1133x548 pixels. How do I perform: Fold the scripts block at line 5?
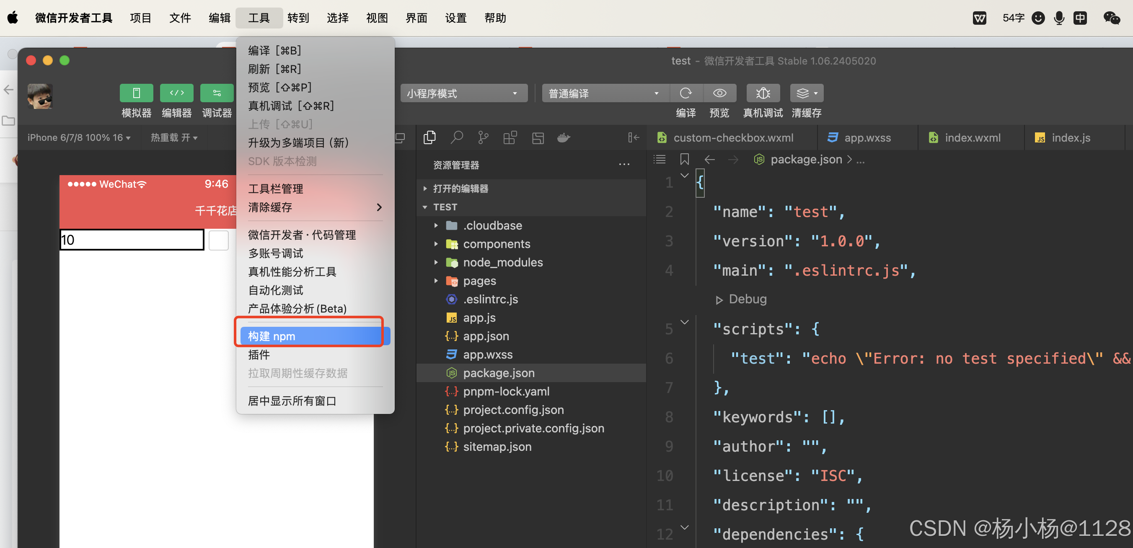(684, 322)
